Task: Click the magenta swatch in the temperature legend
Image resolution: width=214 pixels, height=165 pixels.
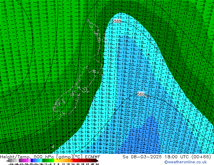Action: 27,161
